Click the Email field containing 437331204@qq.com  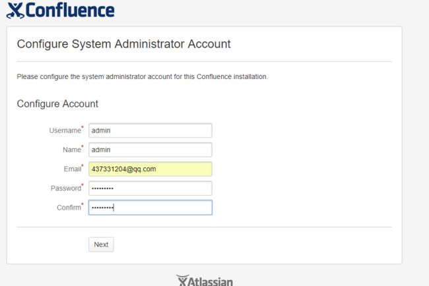coord(150,169)
